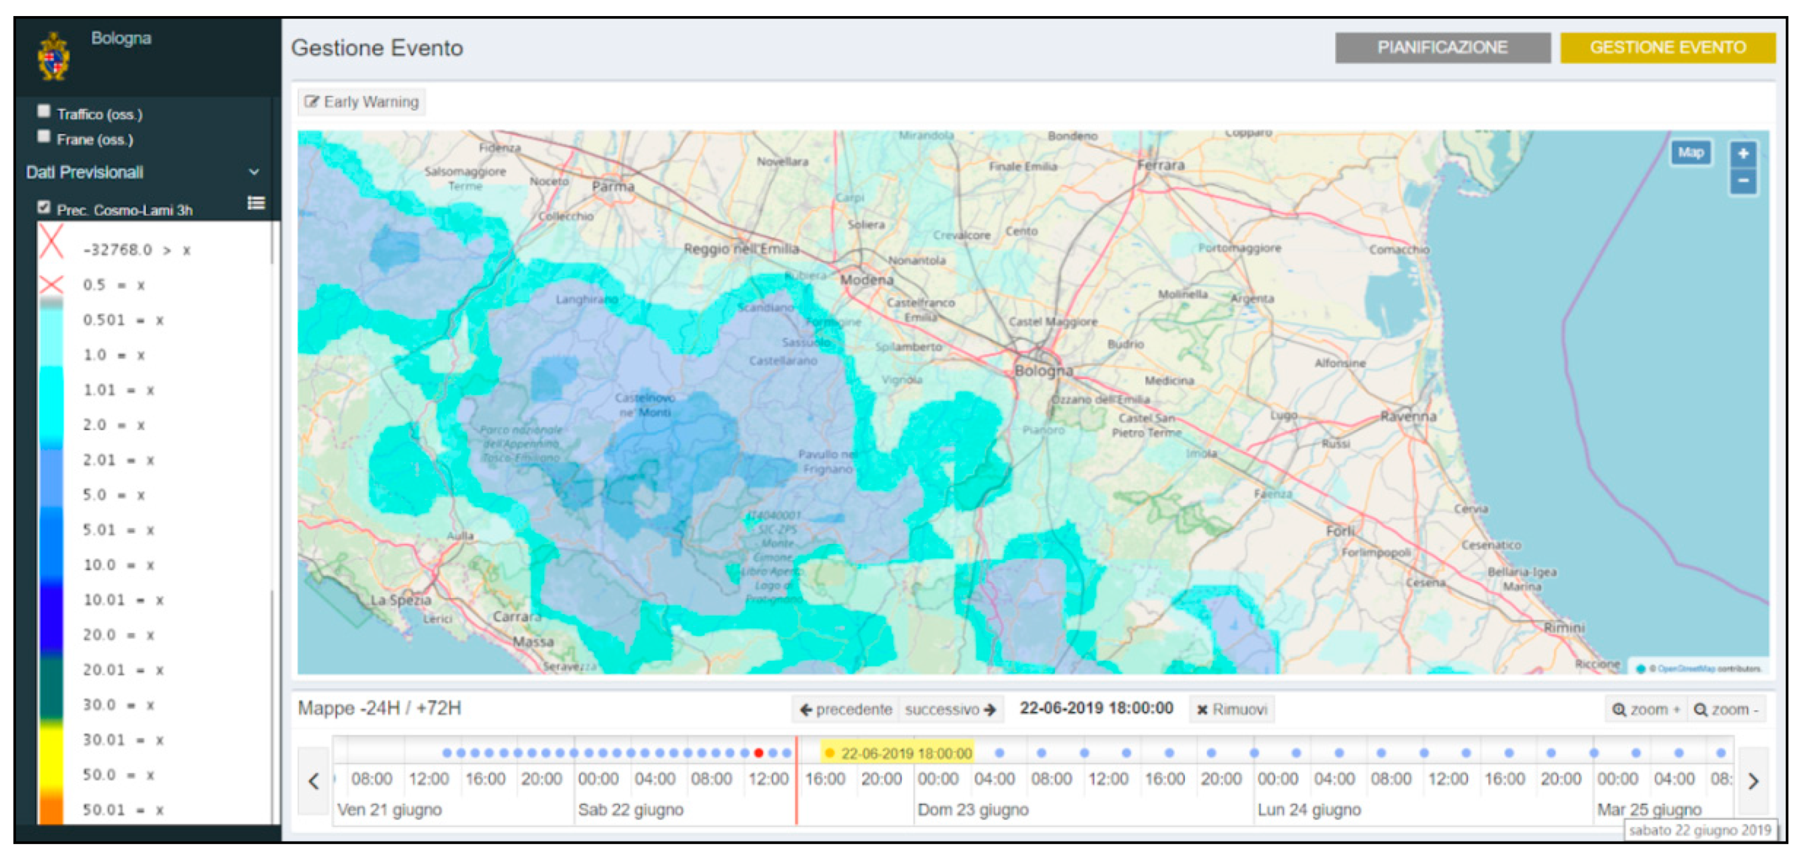Advance to the successivo map
The image size is (1805, 859).
(x=949, y=709)
